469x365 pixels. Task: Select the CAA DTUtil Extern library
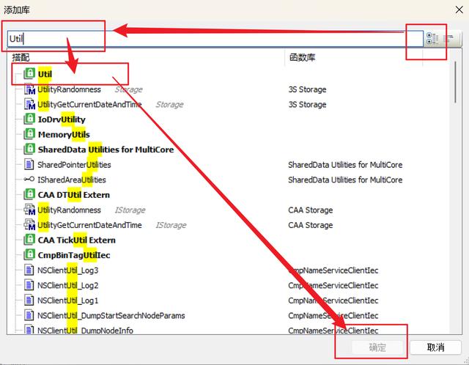coord(73,195)
